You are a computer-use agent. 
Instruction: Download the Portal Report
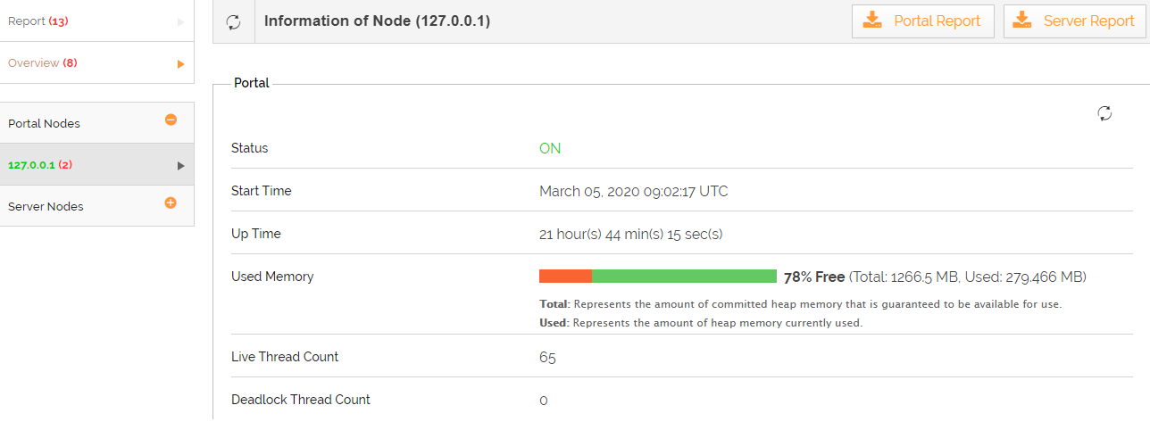(x=923, y=21)
